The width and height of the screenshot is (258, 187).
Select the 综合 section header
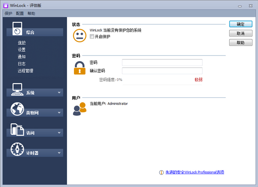pos(35,32)
